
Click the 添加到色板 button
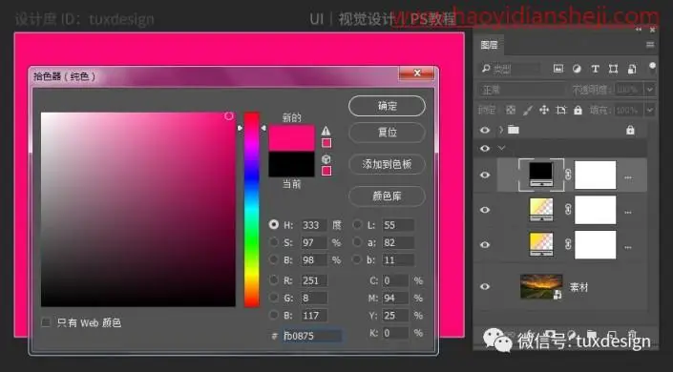388,164
